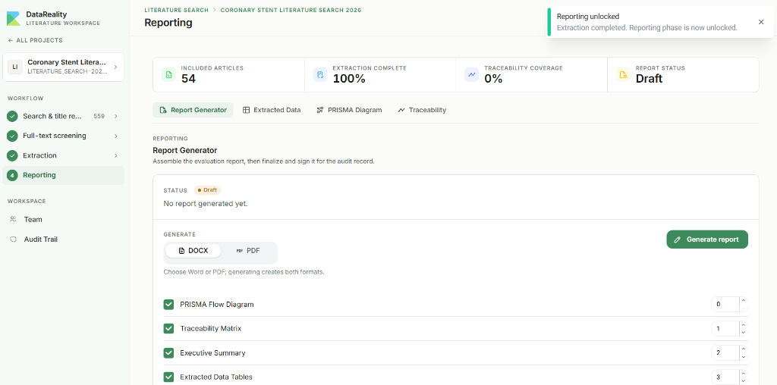Click the PRISMA Diagram flow icon

point(319,110)
